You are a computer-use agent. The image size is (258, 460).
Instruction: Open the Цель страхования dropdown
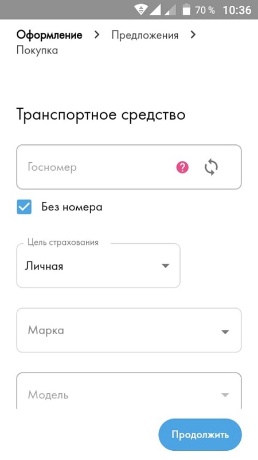tap(98, 266)
